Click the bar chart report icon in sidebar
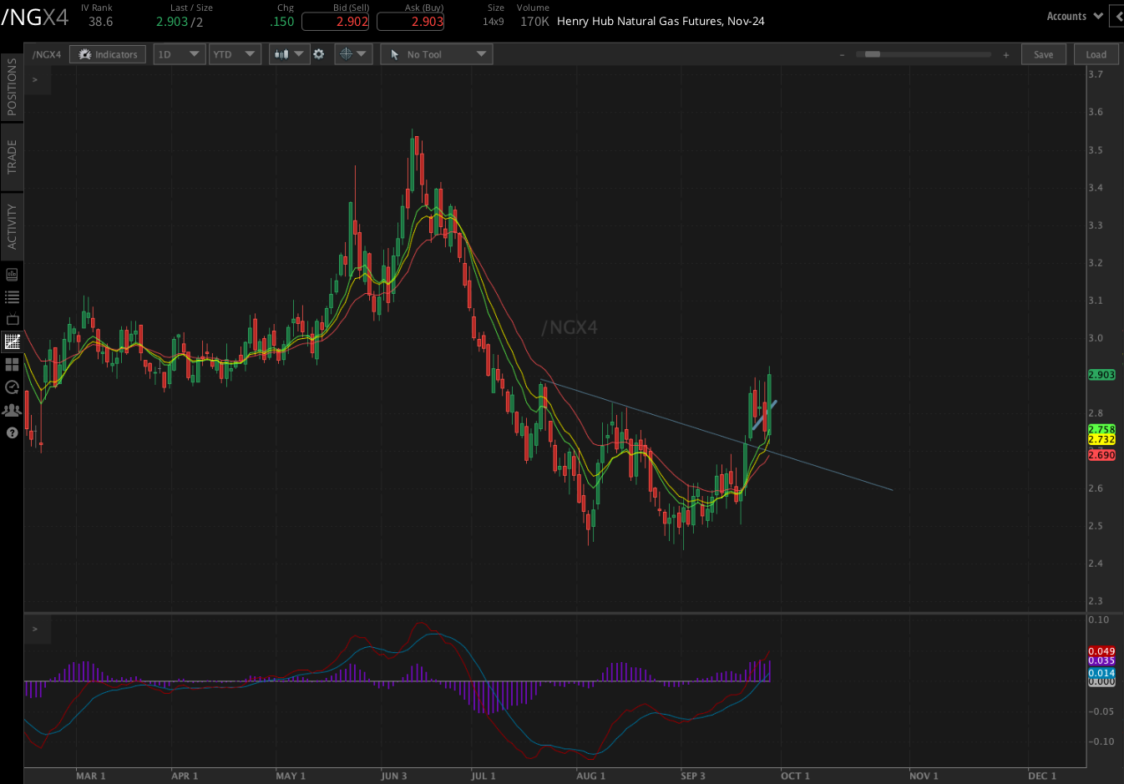Screen dimensions: 1124x784 pos(12,275)
